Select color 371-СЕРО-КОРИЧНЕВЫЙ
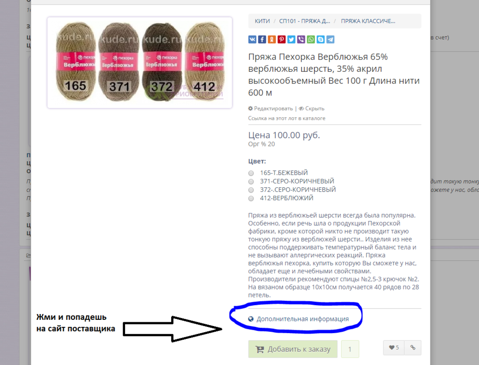Image resolution: width=479 pixels, height=365 pixels. pyautogui.click(x=251, y=182)
